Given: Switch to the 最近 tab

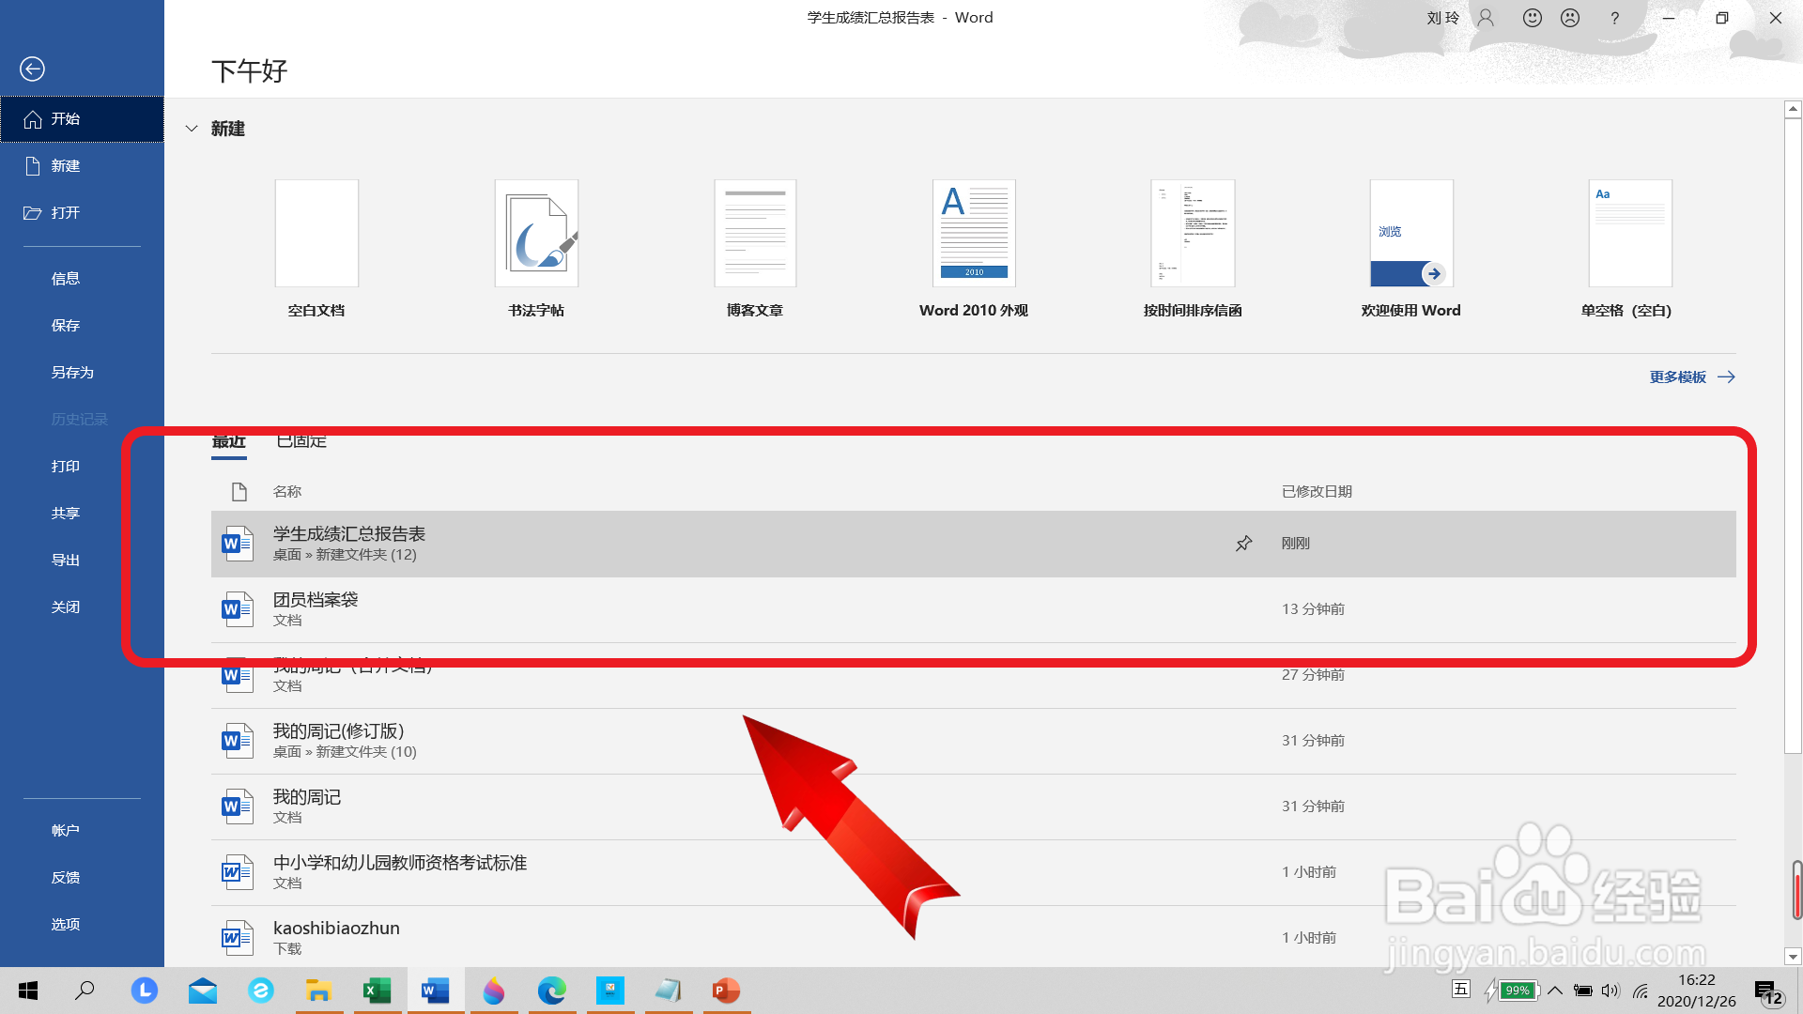Looking at the screenshot, I should 229,441.
